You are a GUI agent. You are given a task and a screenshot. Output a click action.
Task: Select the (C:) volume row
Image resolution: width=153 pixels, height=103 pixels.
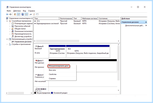point(77,21)
